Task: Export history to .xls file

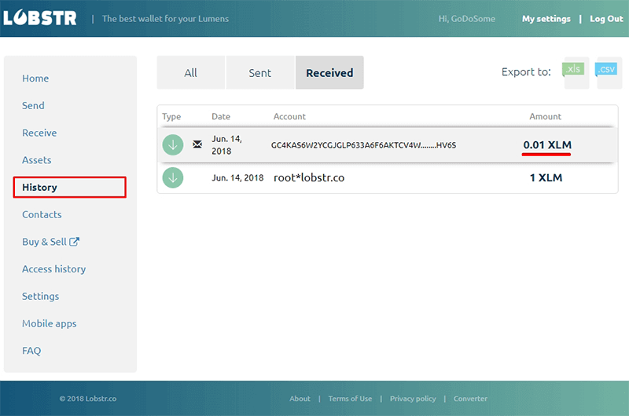Action: 576,72
